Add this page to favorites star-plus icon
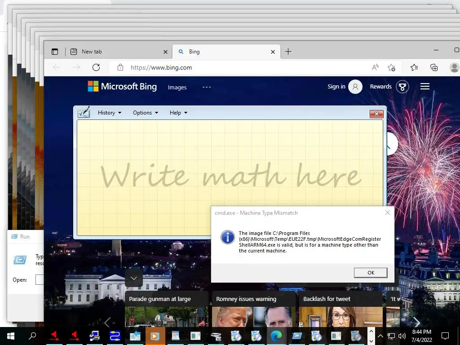The image size is (460, 345). (391, 67)
